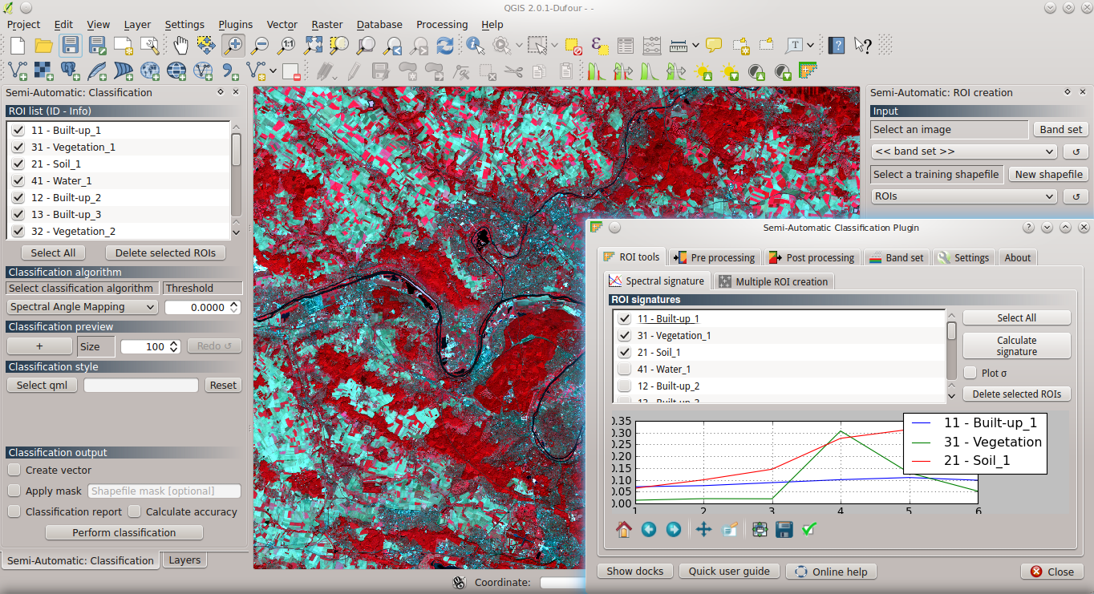Open the Spectral Angle Mapping algorithm dropdown
Screen dimensions: 1094x594
(81, 306)
